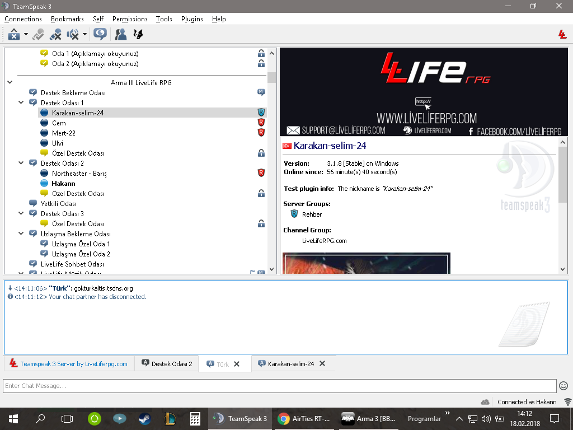Click the Toggle Away Status toolbar icon
Screen dimensions: 573x430
click(38, 34)
